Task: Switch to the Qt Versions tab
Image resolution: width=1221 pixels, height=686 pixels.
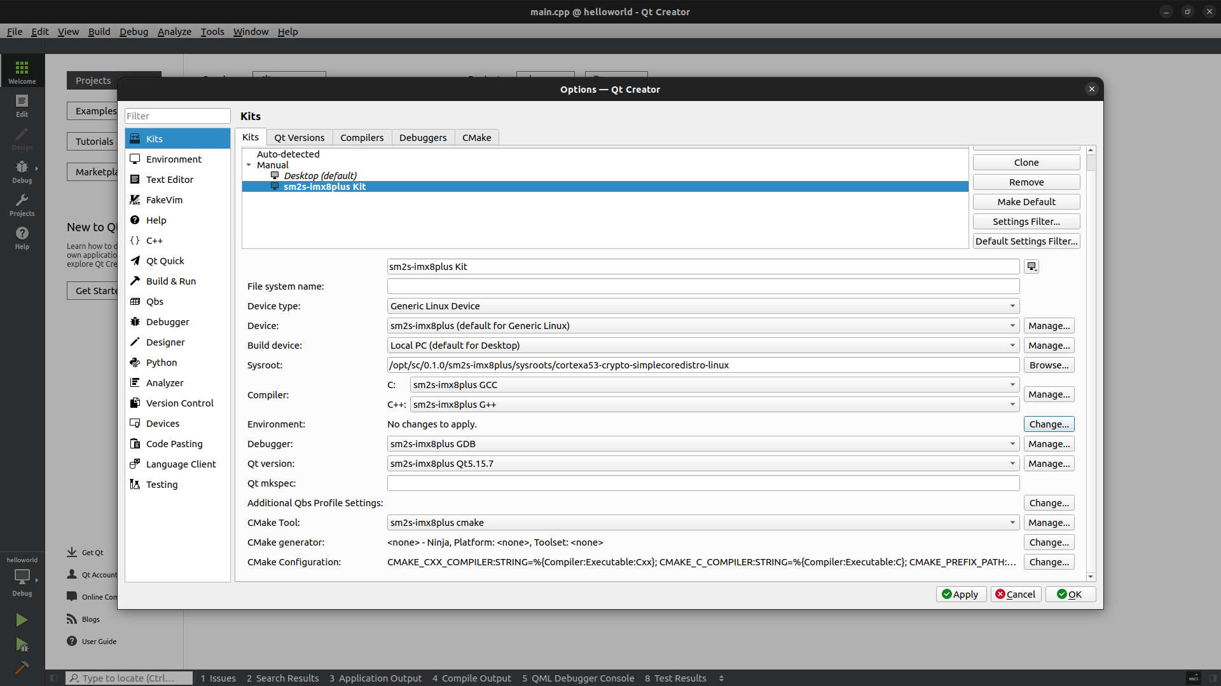Action: pyautogui.click(x=299, y=138)
